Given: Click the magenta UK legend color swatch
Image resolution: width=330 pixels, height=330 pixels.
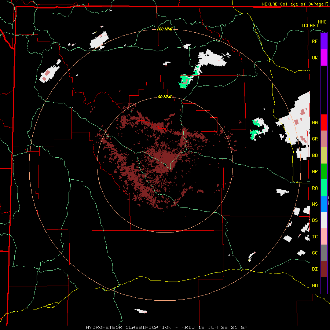Looking at the screenshot, I should click(324, 58).
